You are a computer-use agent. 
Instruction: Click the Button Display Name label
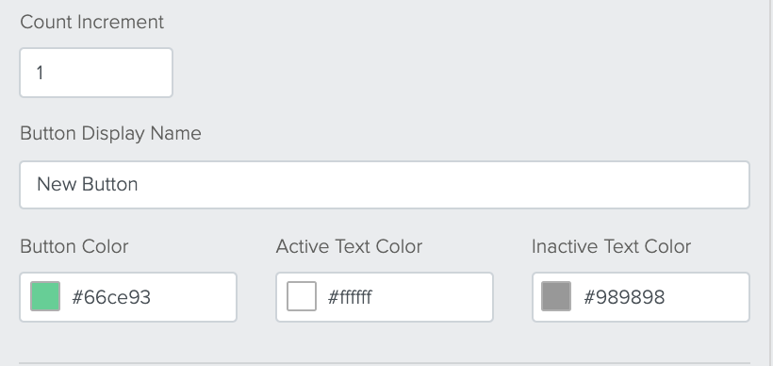point(110,134)
